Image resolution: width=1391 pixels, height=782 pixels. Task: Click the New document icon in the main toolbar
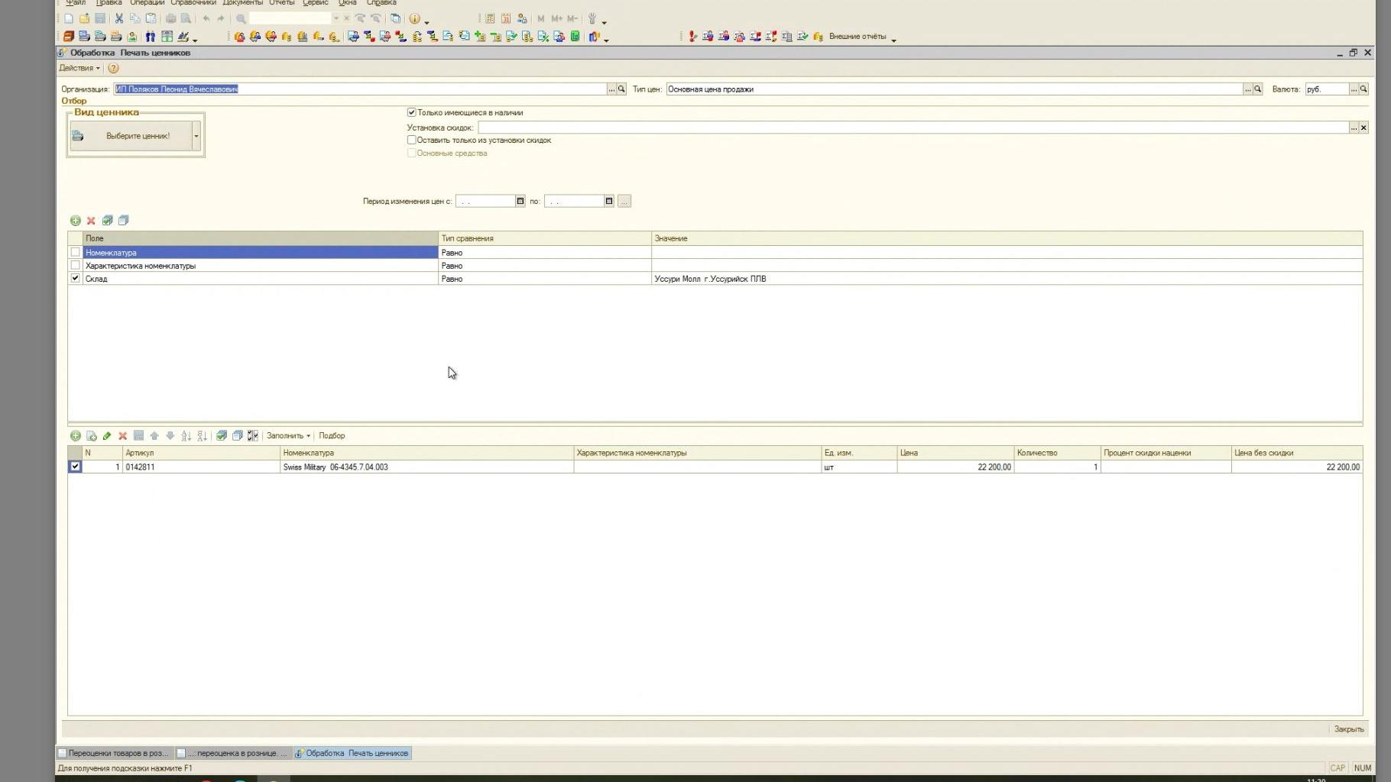[69, 18]
